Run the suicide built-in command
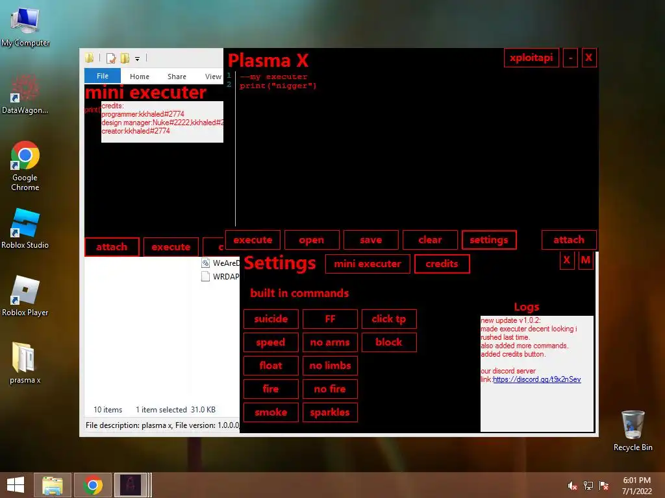 [x=271, y=319]
